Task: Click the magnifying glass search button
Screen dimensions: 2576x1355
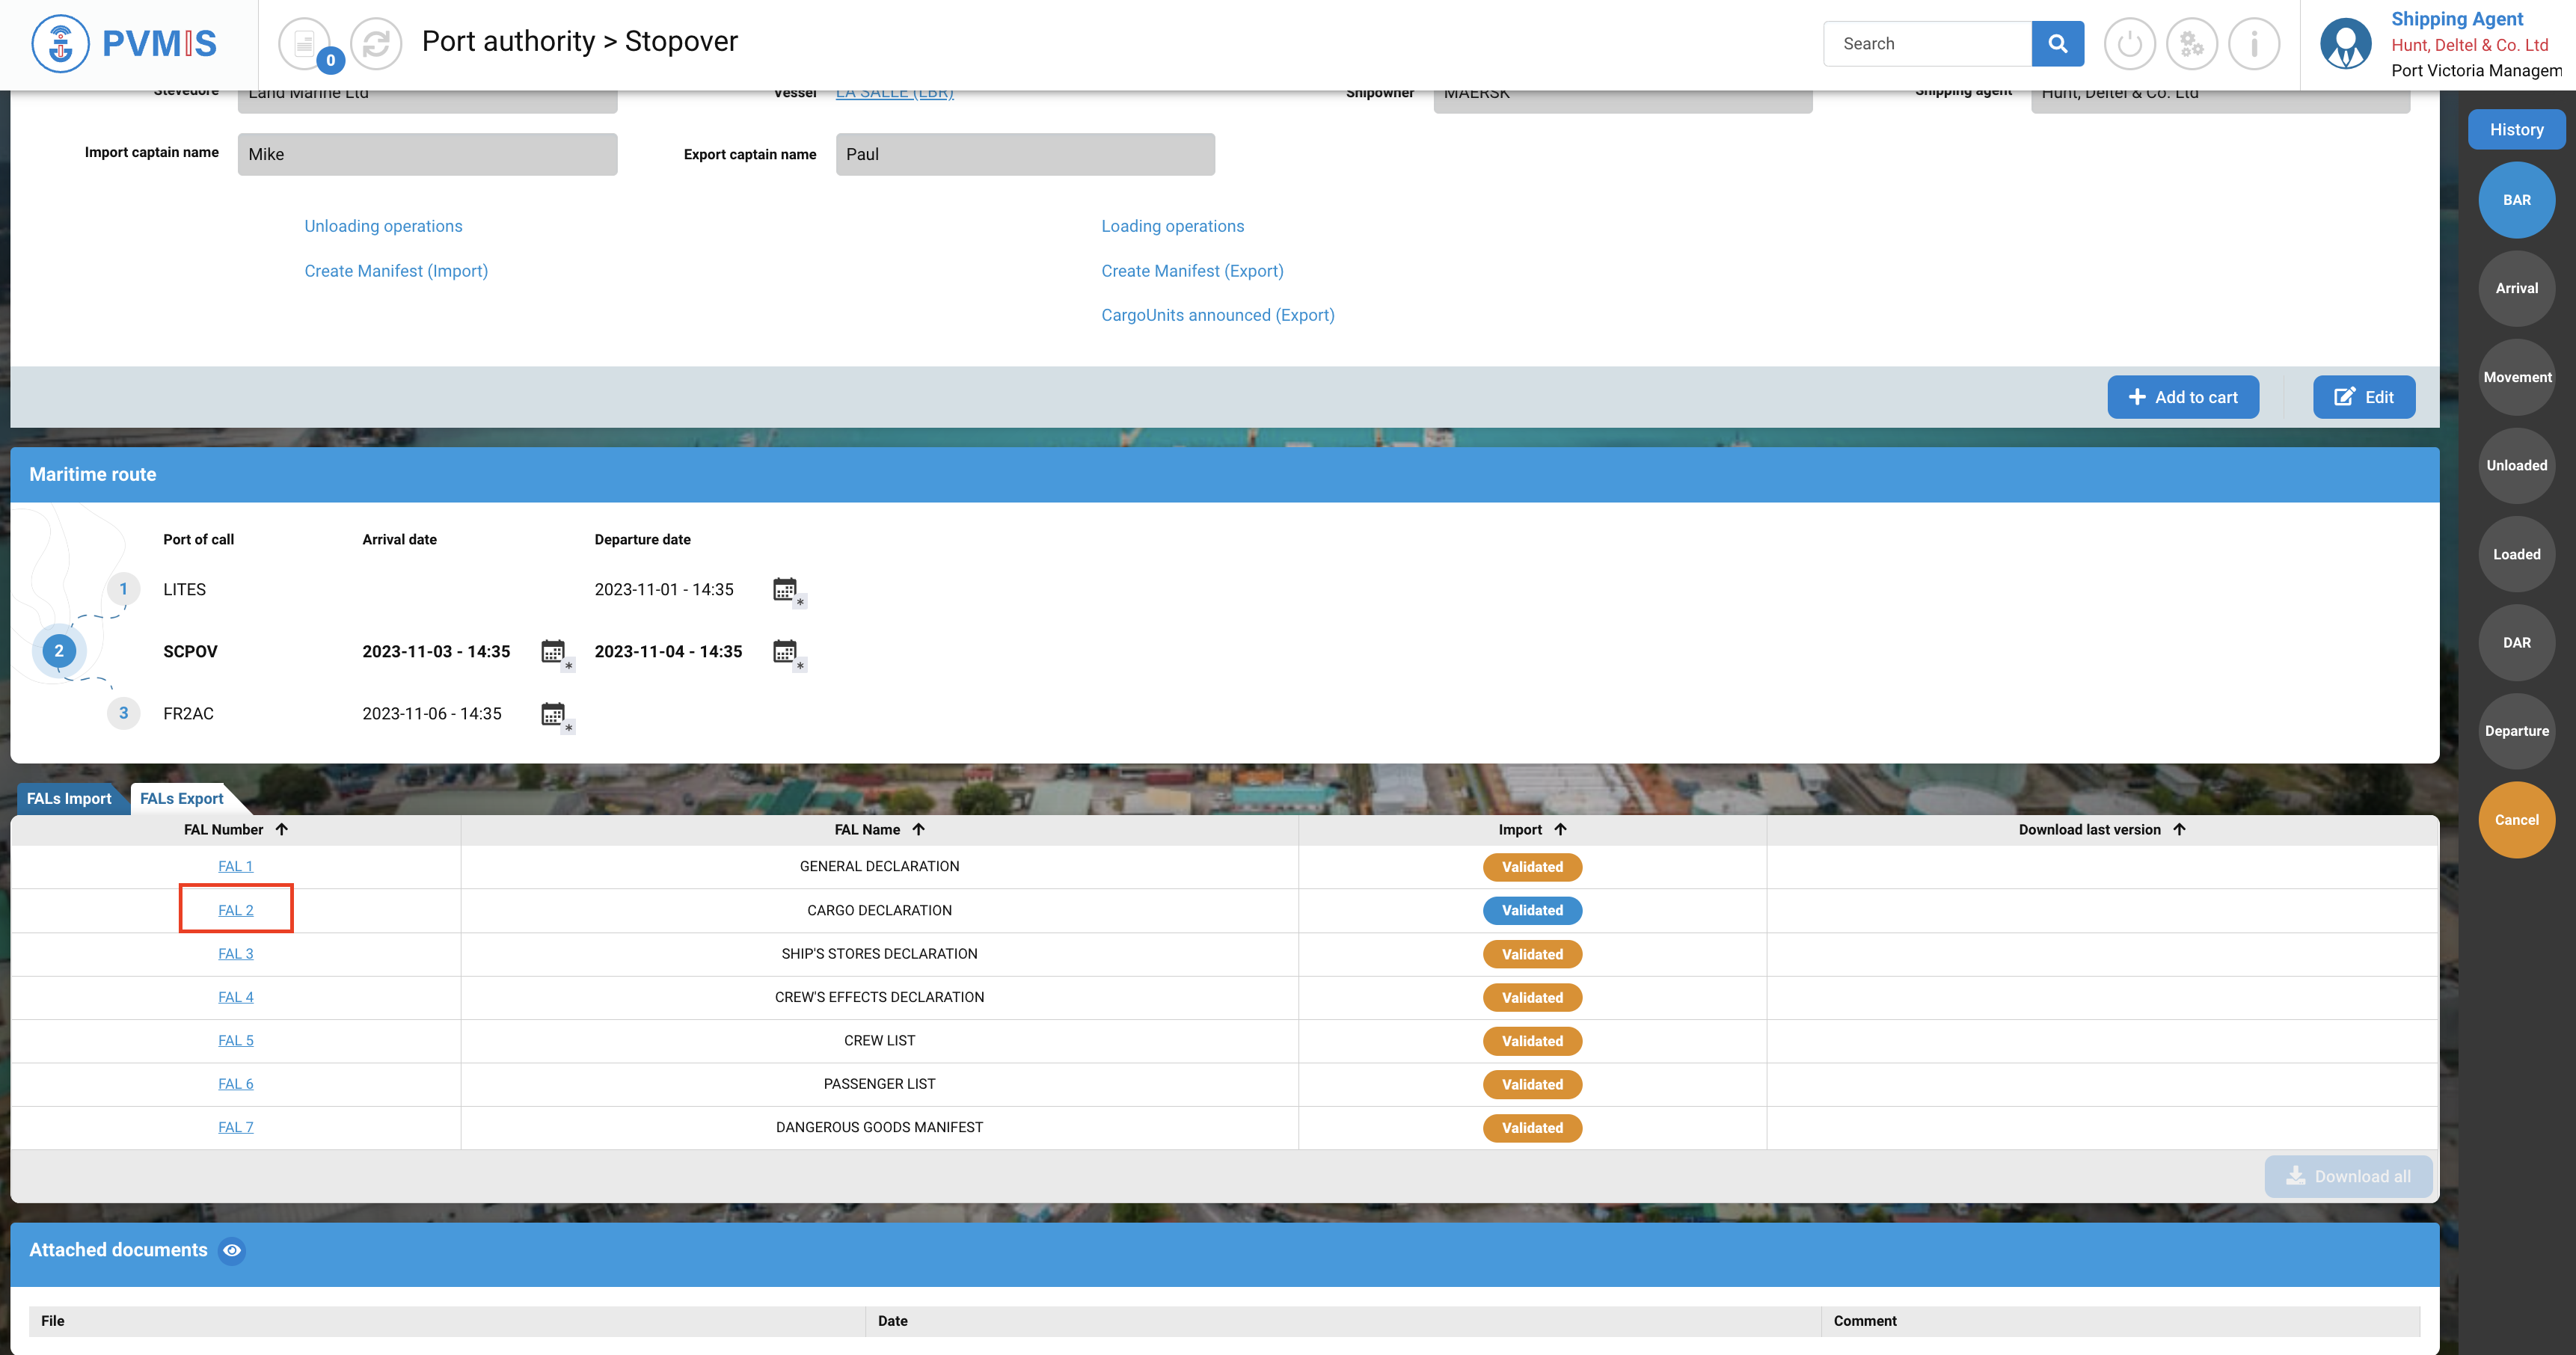Action: 2057,44
